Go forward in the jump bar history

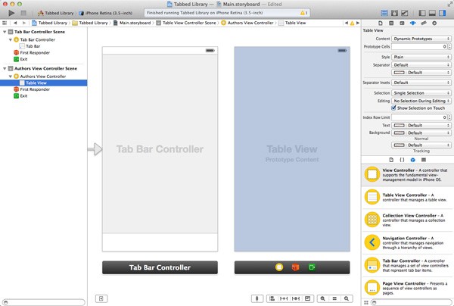click(24, 23)
